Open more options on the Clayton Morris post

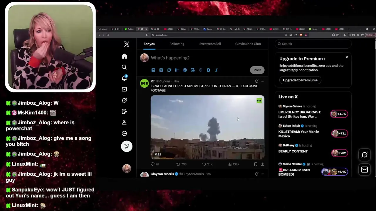pyautogui.click(x=262, y=174)
